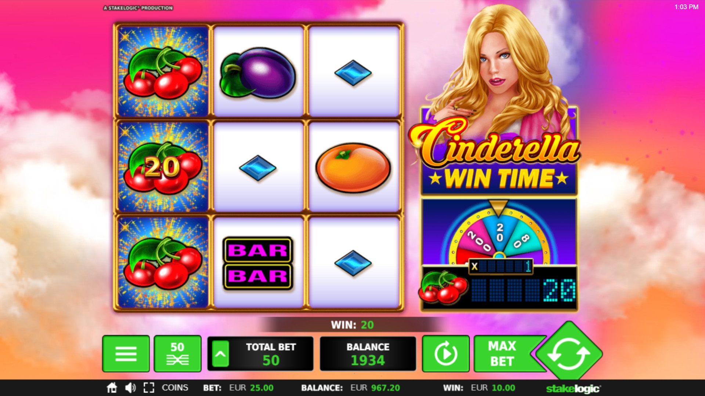Viewport: 705px width, 396px height.
Task: Open the hamburger menu button
Action: (126, 353)
